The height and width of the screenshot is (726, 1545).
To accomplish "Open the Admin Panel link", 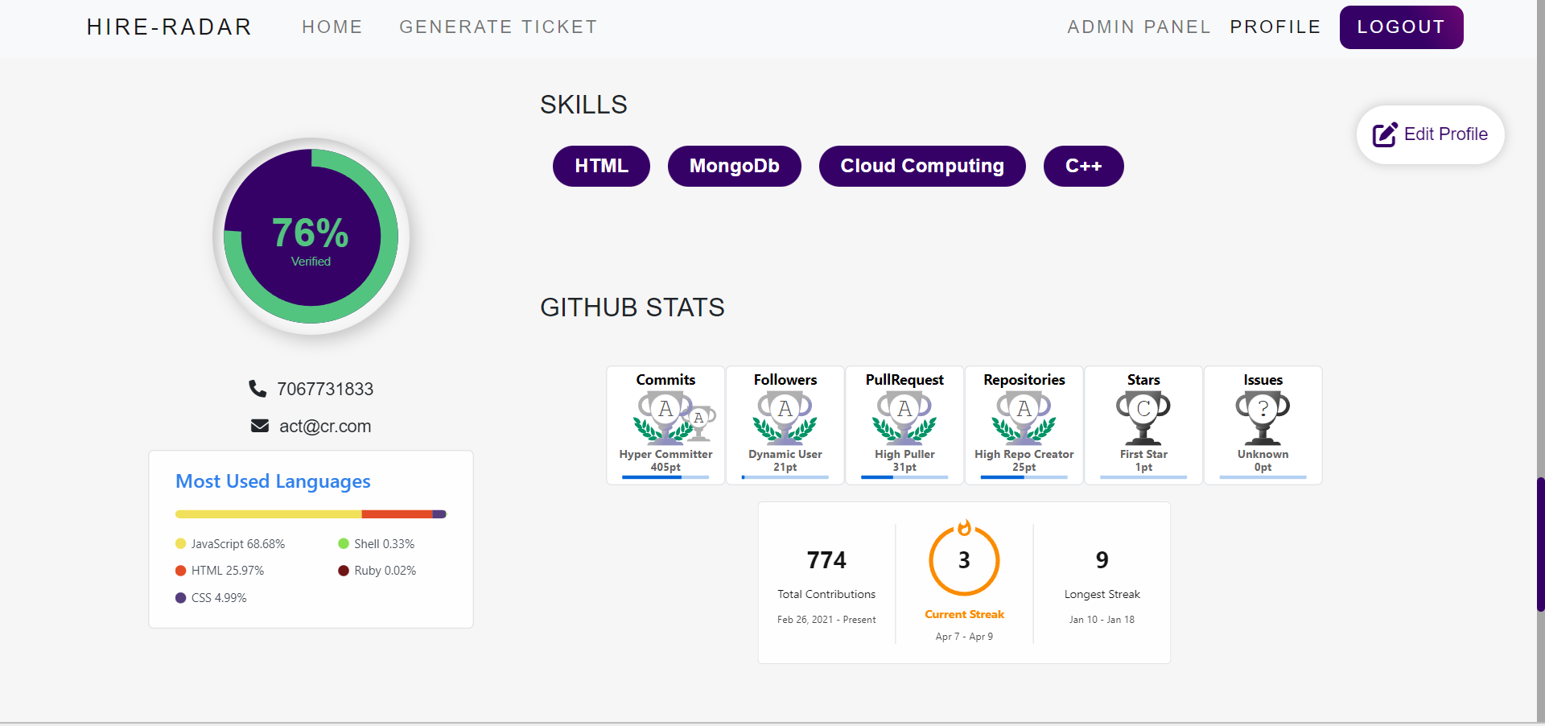I will [1139, 27].
